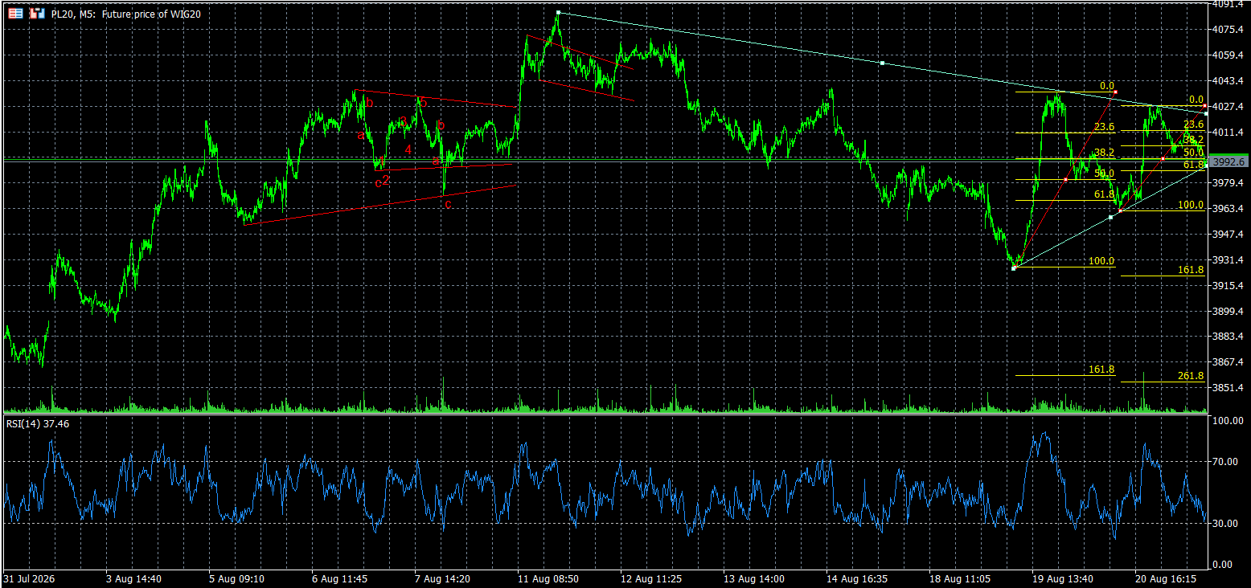The height and width of the screenshot is (588, 1251).
Task: Click the RSI(14) 37.46 indicator label
Action: [38, 423]
